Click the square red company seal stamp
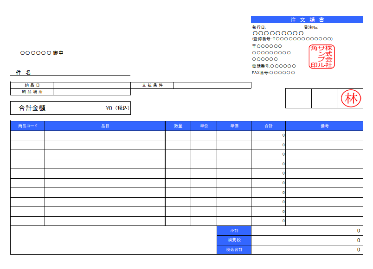Screen dimensions: 373x269 [322, 56]
